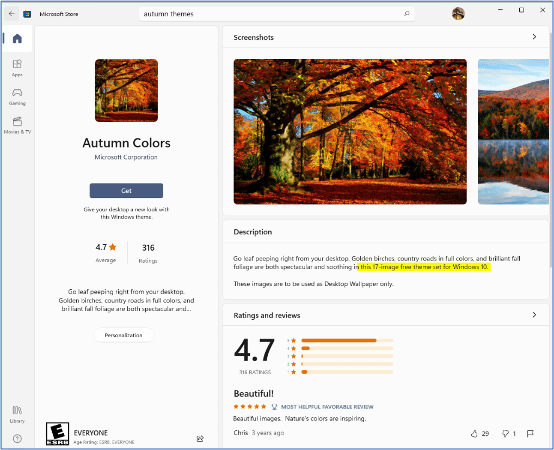Screen dimensions: 554x450
Task: Open the Home section in sidebar
Action: tap(17, 39)
